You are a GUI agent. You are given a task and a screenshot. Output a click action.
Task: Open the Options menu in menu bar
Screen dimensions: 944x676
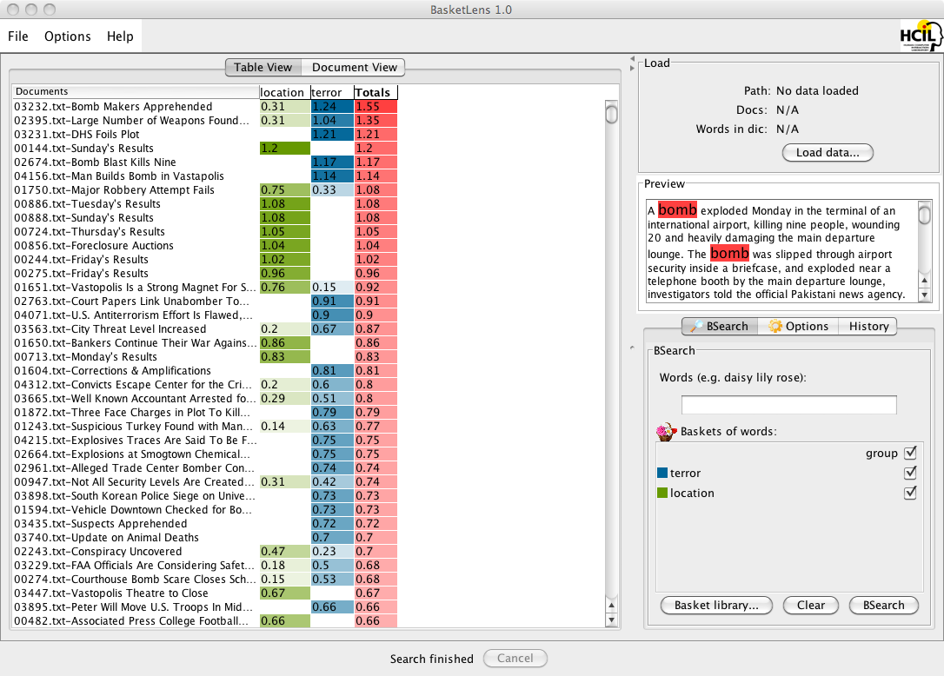(68, 36)
